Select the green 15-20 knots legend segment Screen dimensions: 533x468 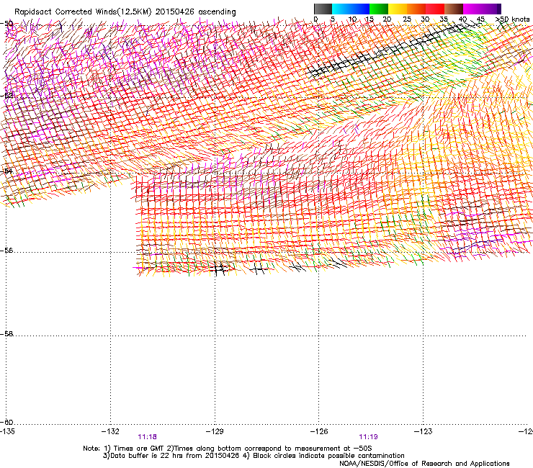(379, 9)
